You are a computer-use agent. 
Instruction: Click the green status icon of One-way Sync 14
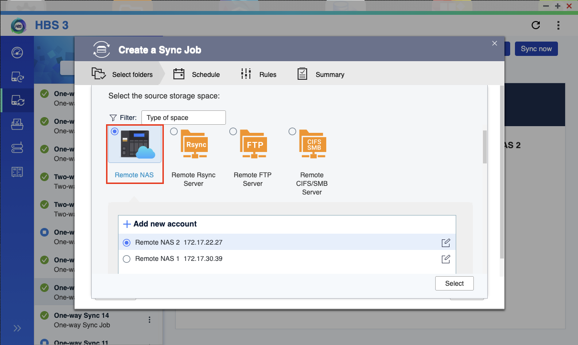tap(44, 316)
